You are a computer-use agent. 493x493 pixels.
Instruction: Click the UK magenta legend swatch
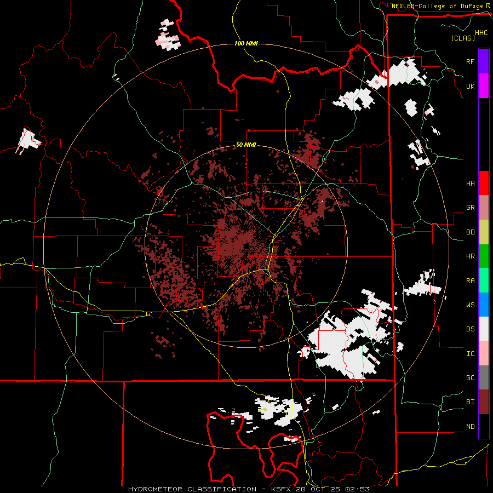tap(484, 85)
